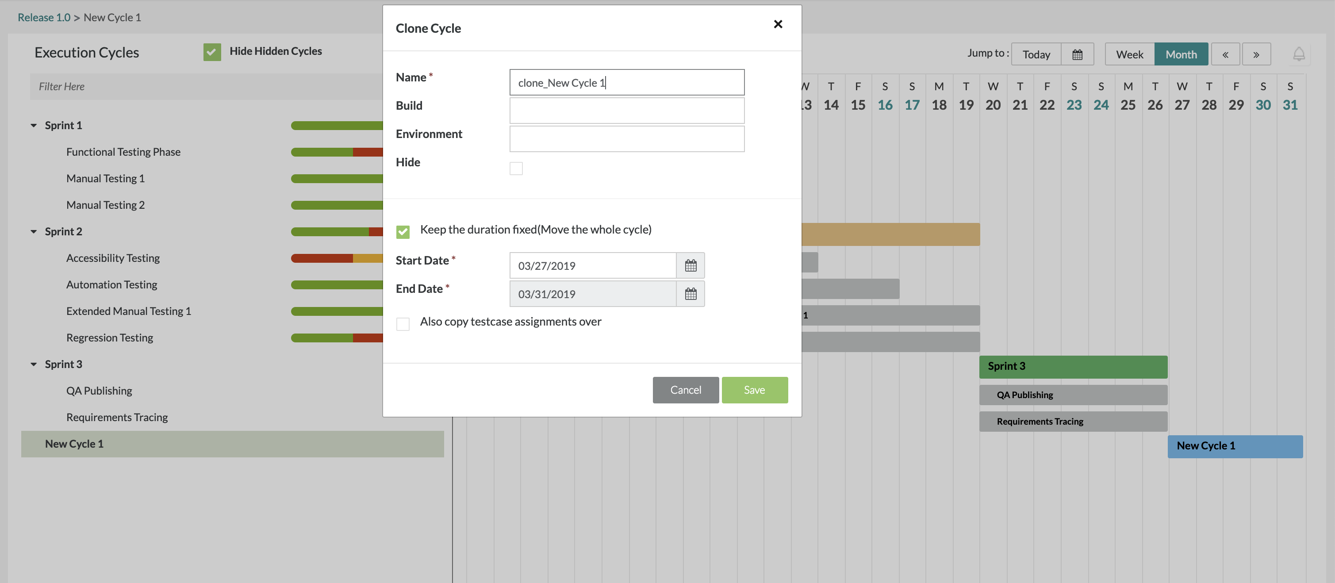
Task: Collapse the Sprint 1 tree node
Action: pos(34,126)
